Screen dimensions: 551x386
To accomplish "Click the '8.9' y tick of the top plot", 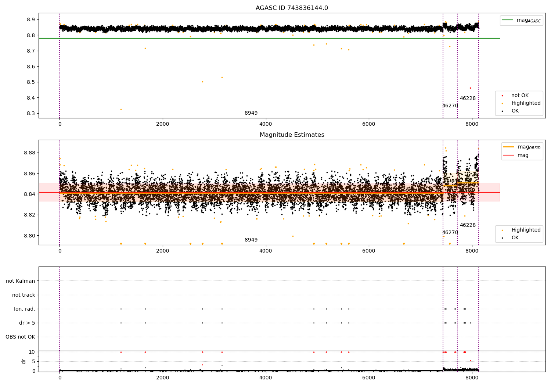I will coord(31,19).
